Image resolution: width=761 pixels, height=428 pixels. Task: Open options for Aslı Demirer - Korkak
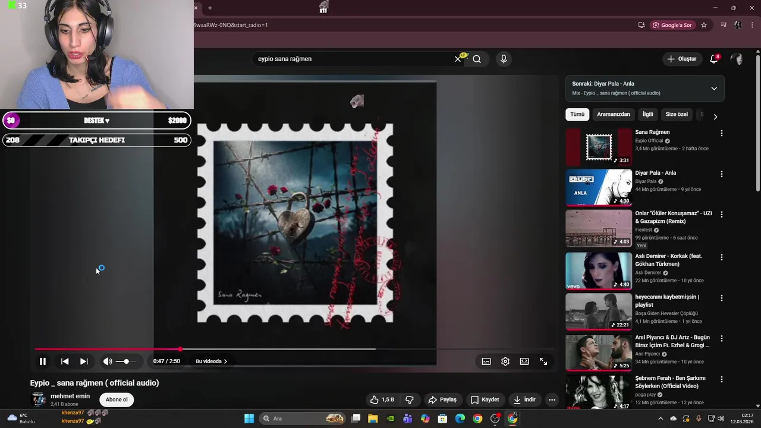click(x=722, y=257)
